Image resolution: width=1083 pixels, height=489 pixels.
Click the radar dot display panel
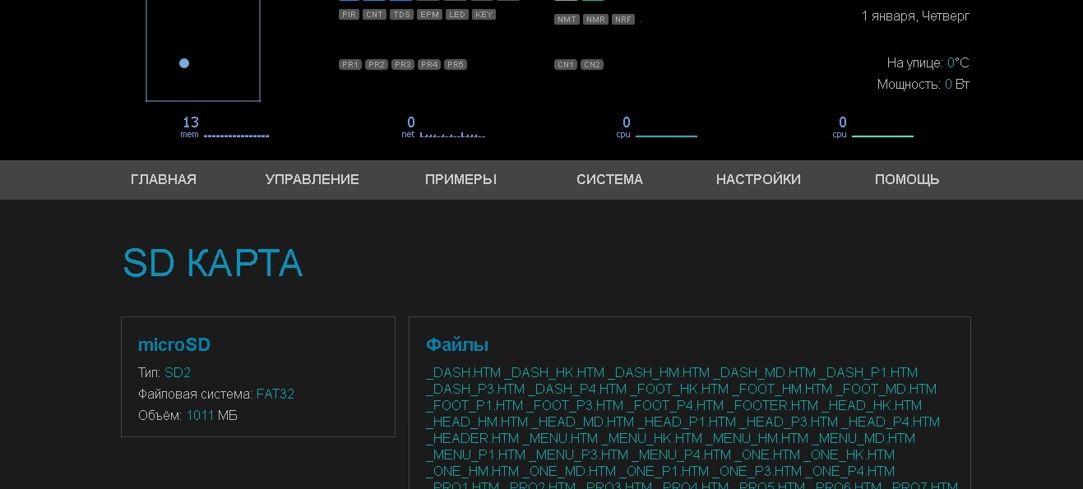pyautogui.click(x=202, y=51)
